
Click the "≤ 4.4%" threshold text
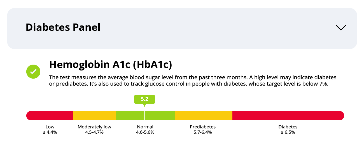(x=50, y=132)
